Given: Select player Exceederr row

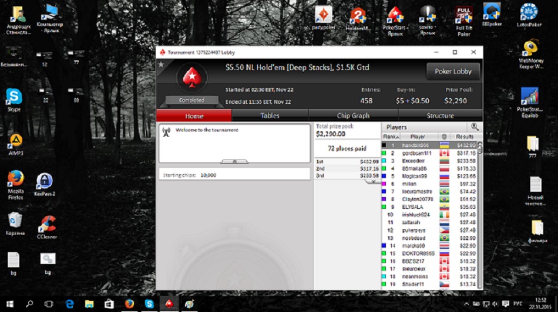Looking at the screenshot, I should pos(429,161).
